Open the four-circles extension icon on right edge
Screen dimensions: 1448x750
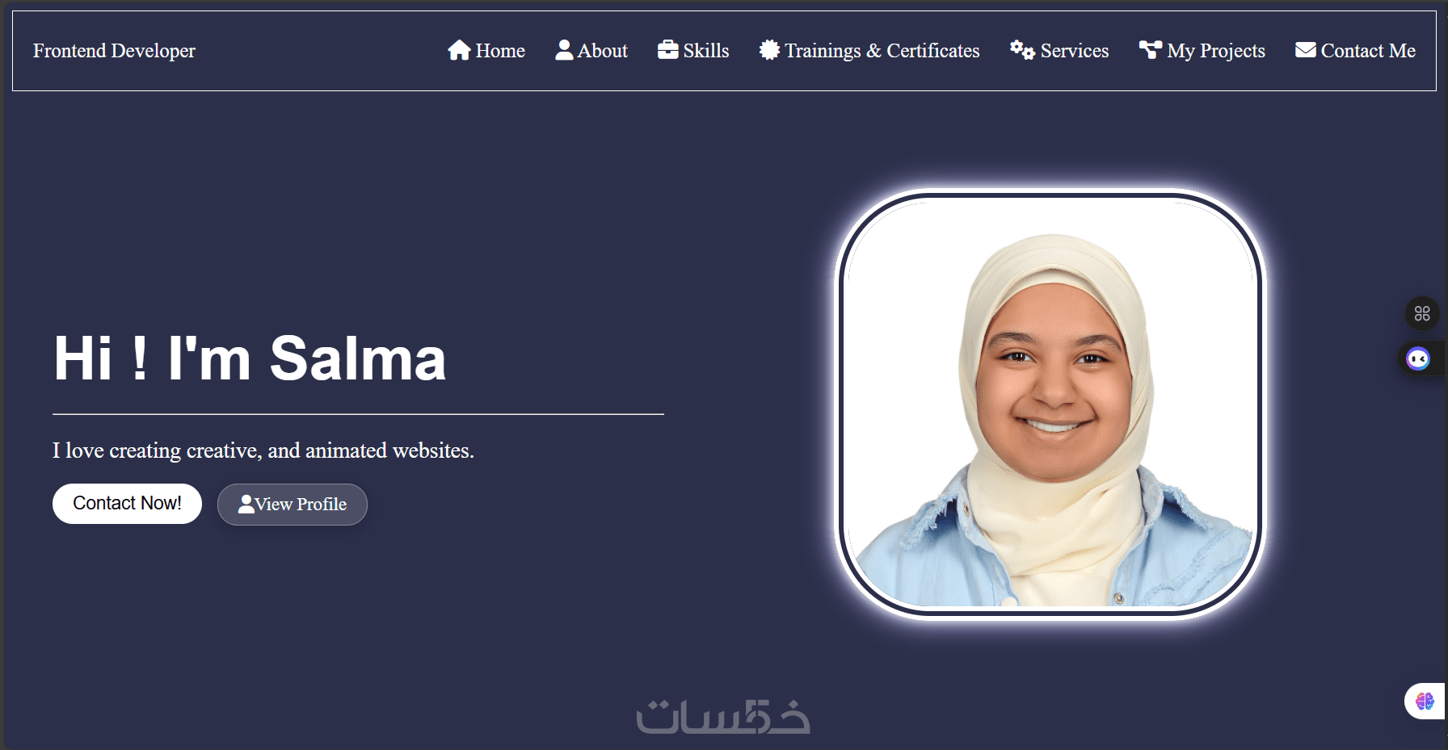1422,313
